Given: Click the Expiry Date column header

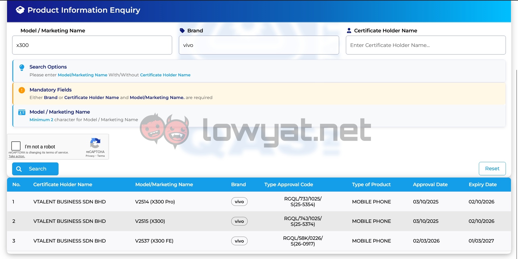Looking at the screenshot, I should pos(482,185).
